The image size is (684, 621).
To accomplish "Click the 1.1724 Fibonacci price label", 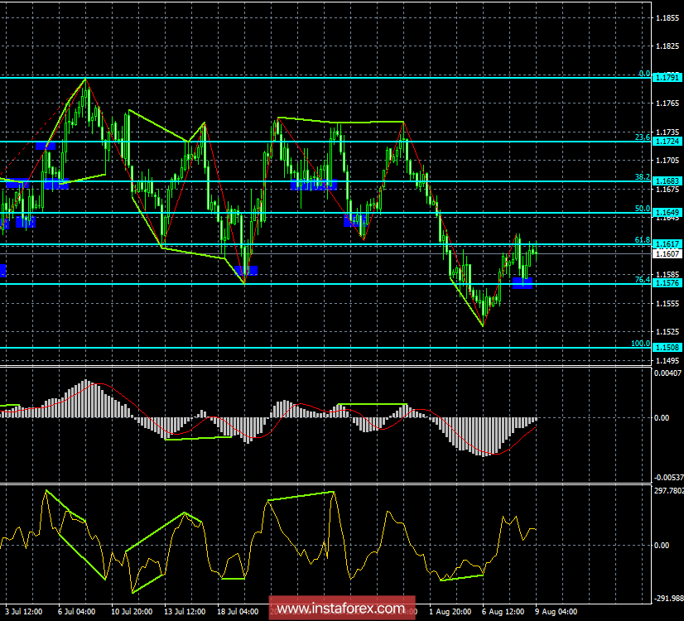I will [667, 142].
